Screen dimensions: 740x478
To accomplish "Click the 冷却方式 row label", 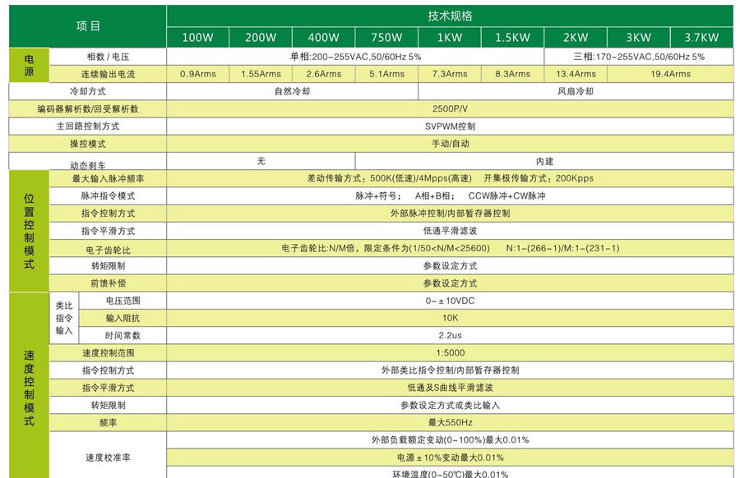I will point(86,91).
